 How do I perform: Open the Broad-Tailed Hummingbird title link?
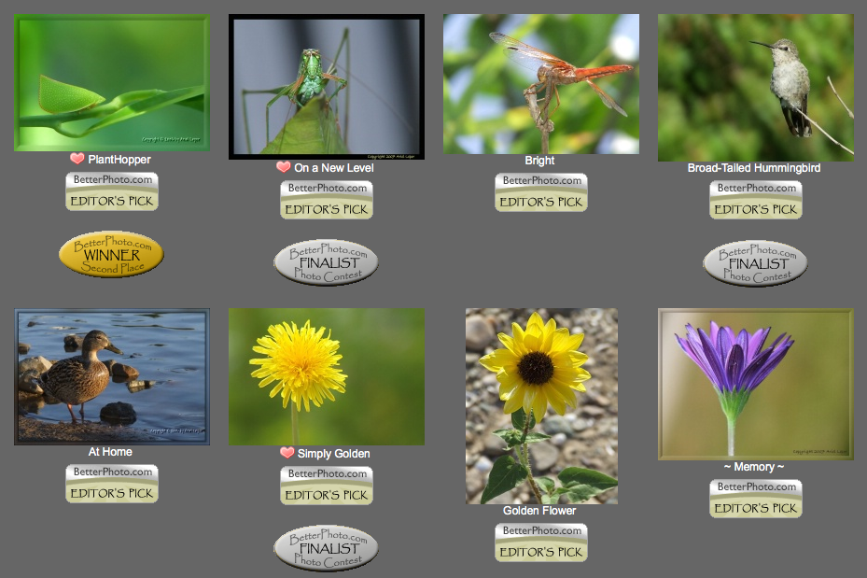(754, 168)
